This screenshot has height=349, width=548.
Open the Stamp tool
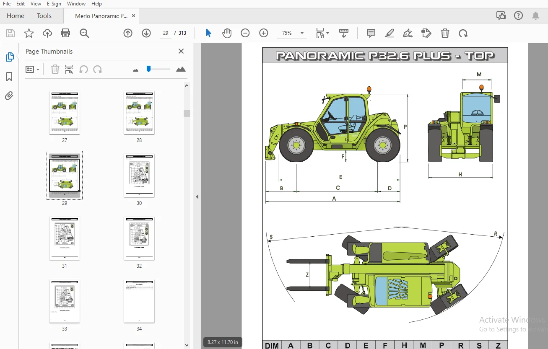point(426,33)
